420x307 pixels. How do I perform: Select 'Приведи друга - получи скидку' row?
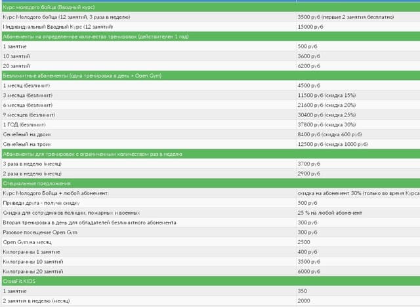tap(211, 203)
